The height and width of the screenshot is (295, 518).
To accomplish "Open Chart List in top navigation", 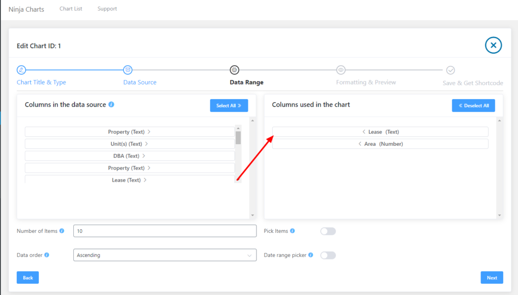I will pyautogui.click(x=71, y=9).
